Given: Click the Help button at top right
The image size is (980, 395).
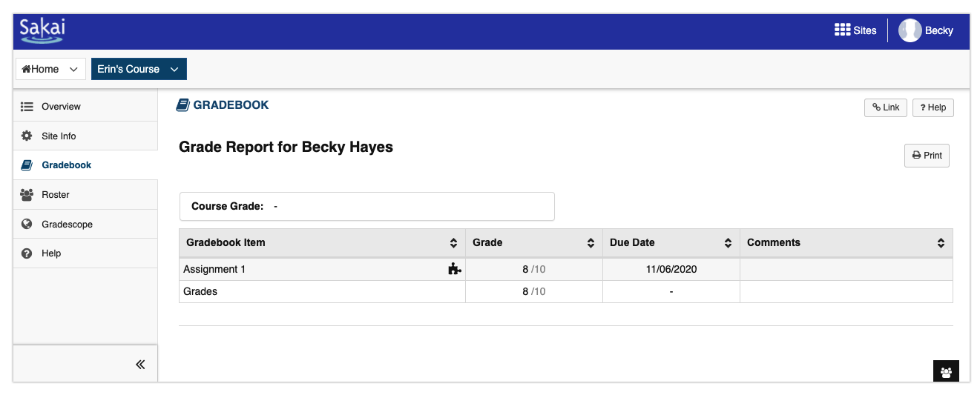Looking at the screenshot, I should 933,107.
